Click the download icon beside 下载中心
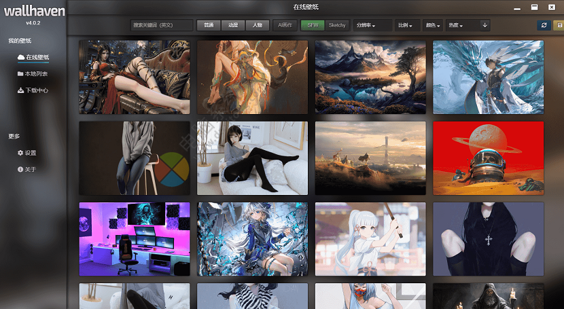The image size is (564, 309). coord(20,90)
